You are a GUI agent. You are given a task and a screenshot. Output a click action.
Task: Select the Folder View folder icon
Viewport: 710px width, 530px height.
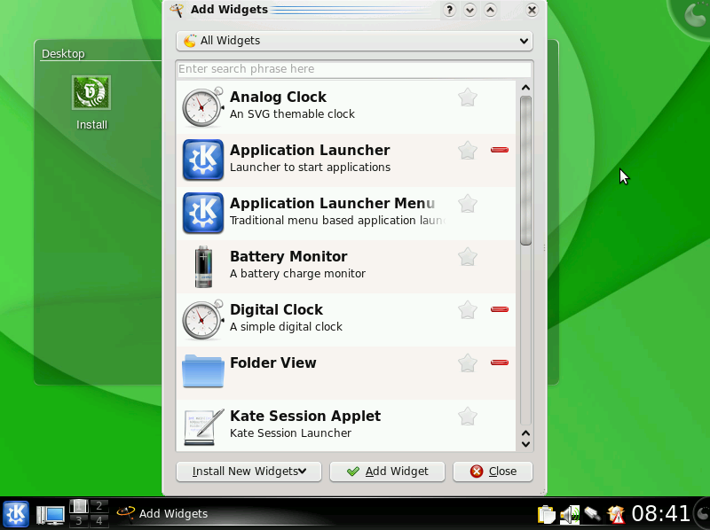coord(203,371)
